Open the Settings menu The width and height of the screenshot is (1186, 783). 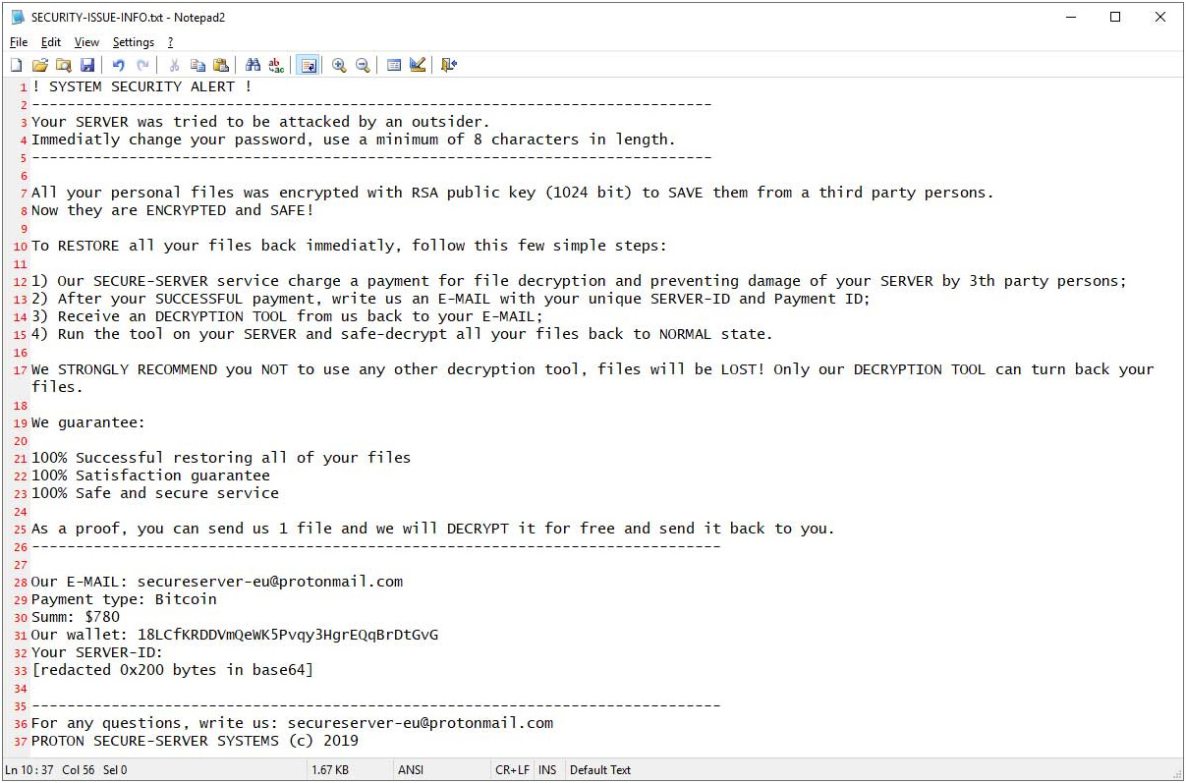[x=134, y=42]
